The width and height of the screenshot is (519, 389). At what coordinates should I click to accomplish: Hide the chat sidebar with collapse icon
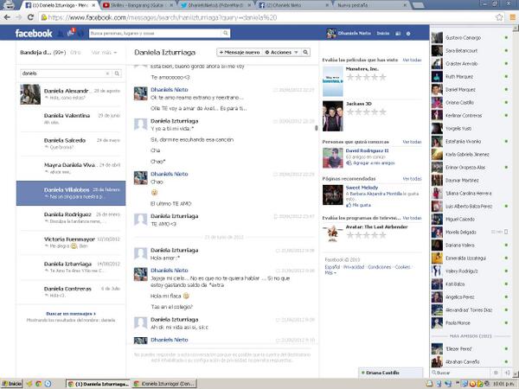507,373
